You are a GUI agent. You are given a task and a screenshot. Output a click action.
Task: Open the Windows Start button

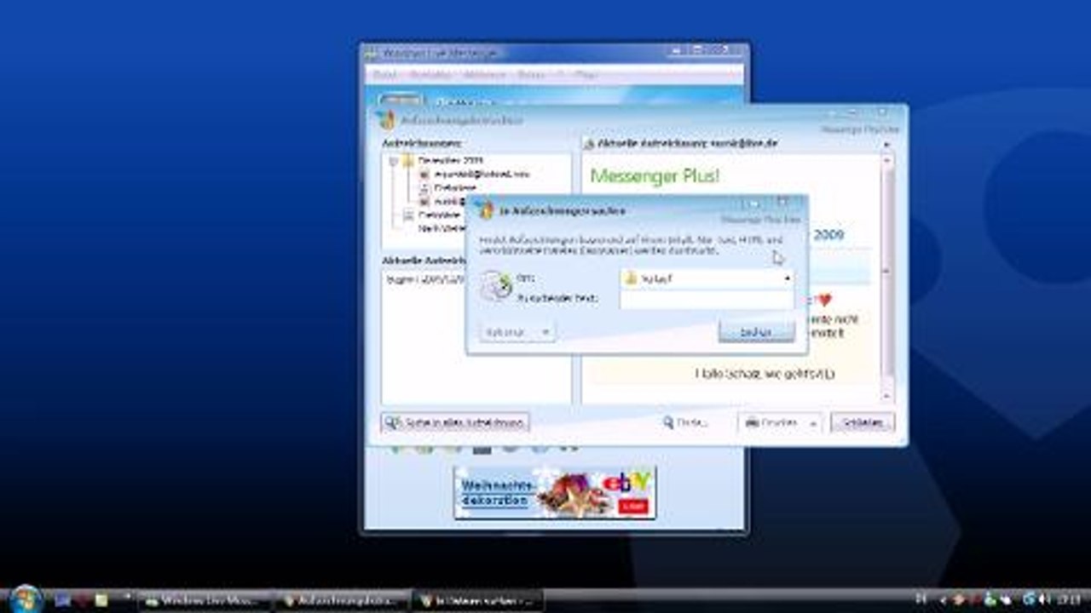point(24,599)
